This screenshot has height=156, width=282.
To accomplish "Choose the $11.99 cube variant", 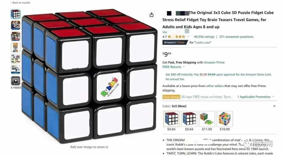I will click(207, 119).
